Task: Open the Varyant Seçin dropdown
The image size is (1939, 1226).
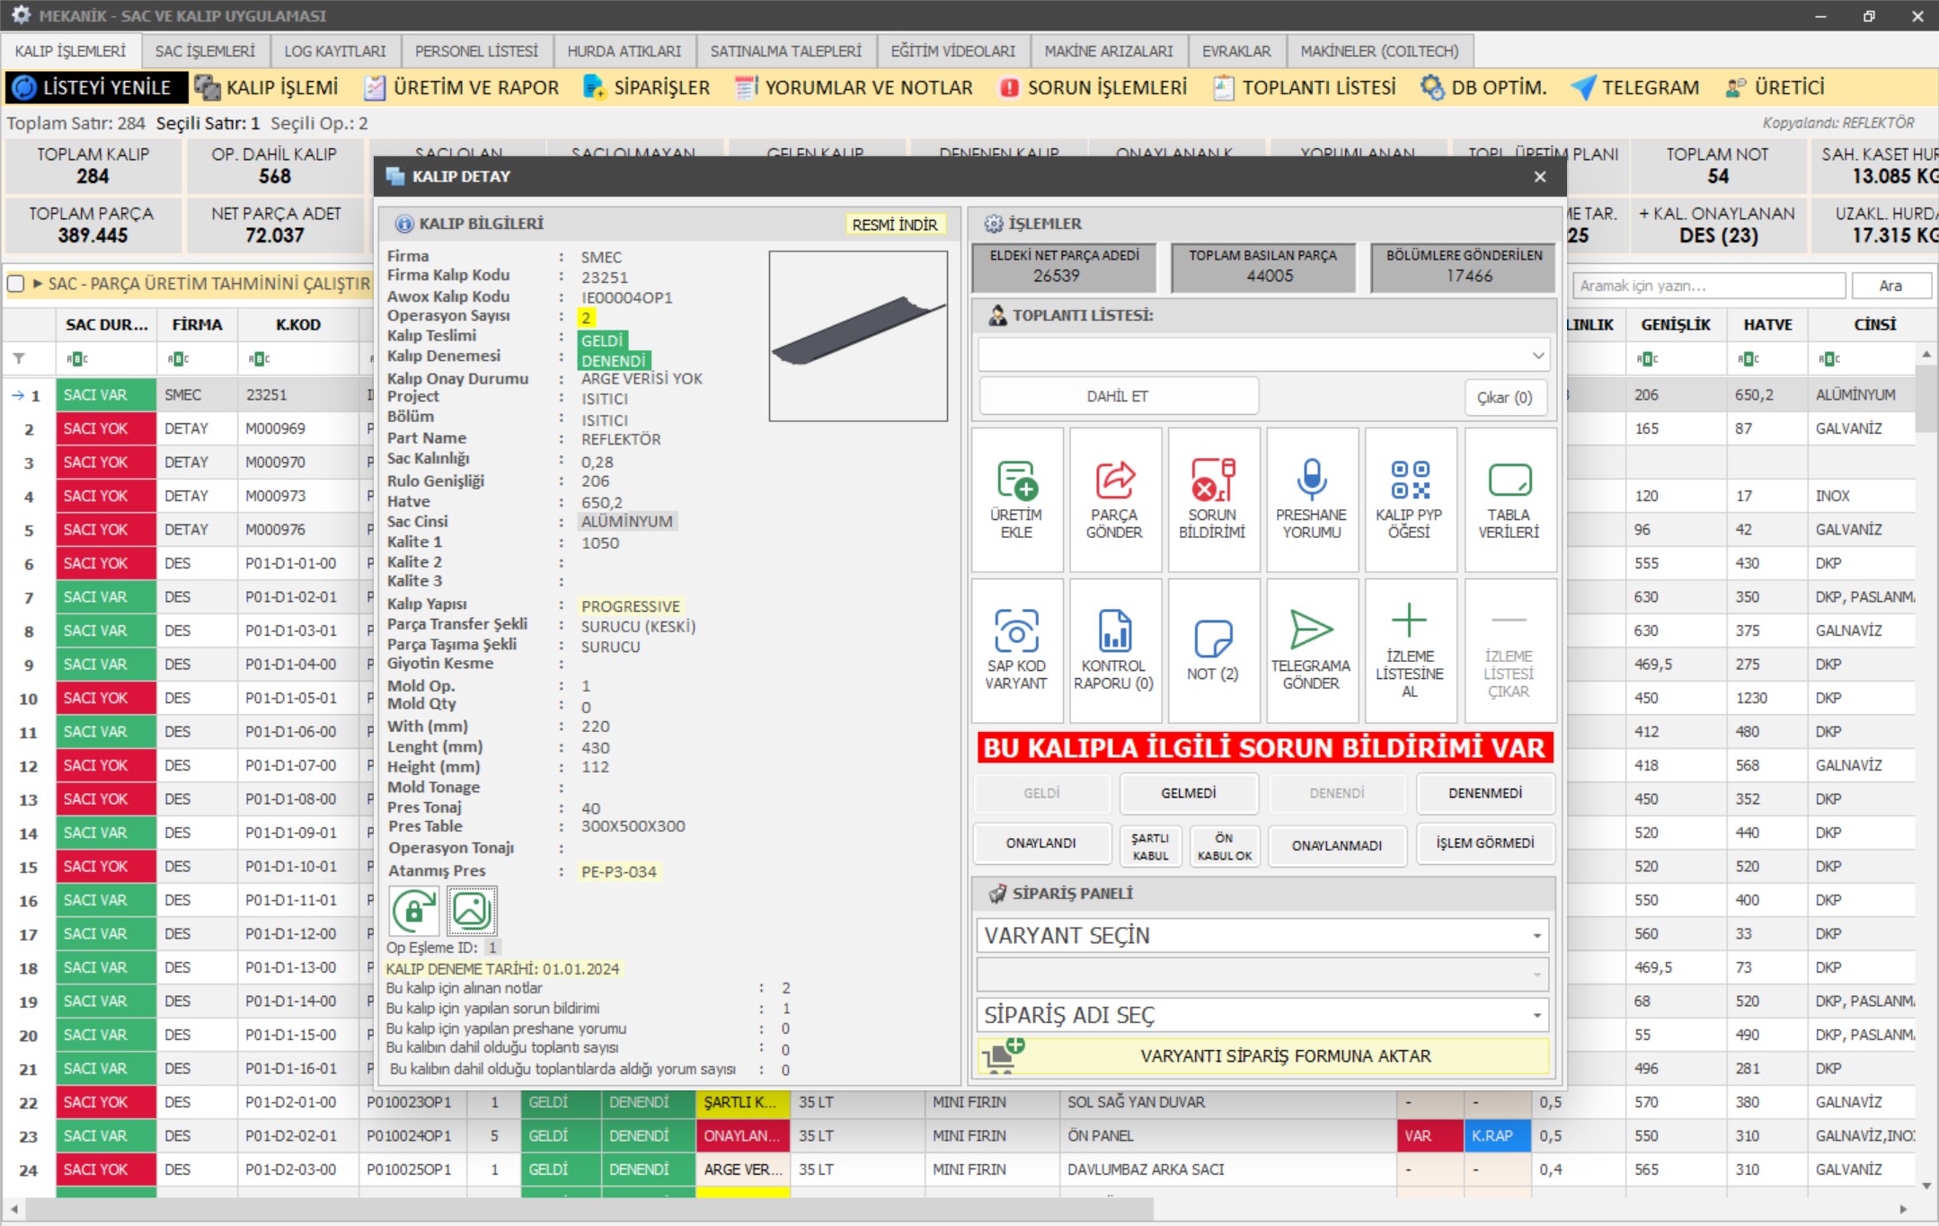Action: [1536, 936]
